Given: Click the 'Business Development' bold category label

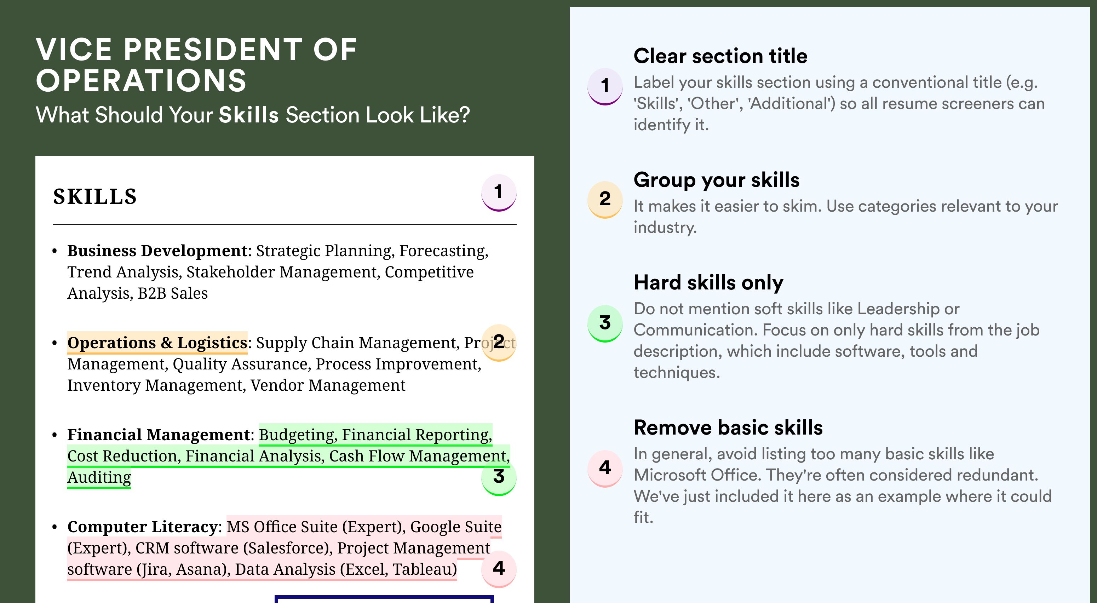Looking at the screenshot, I should 157,251.
